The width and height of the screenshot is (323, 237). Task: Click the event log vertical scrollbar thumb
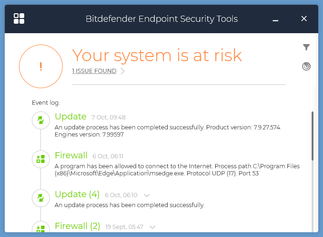(x=312, y=136)
